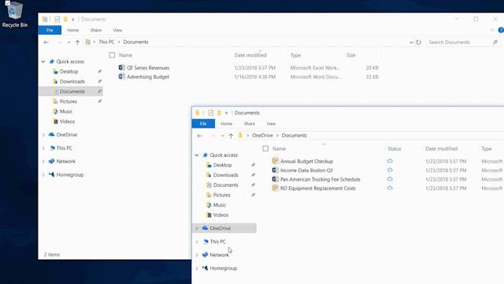Image resolution: width=504 pixels, height=284 pixels.
Task: Expand Homegroup node in back window
Action: (x=43, y=175)
